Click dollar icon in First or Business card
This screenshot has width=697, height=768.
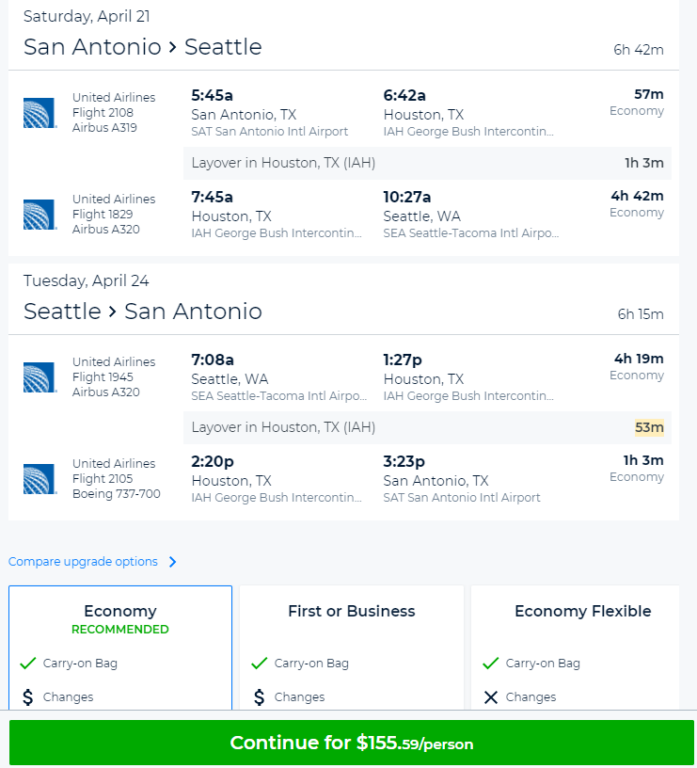coord(260,697)
